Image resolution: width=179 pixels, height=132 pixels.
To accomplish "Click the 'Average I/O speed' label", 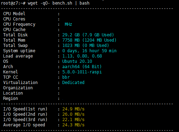I will pos(24,125).
